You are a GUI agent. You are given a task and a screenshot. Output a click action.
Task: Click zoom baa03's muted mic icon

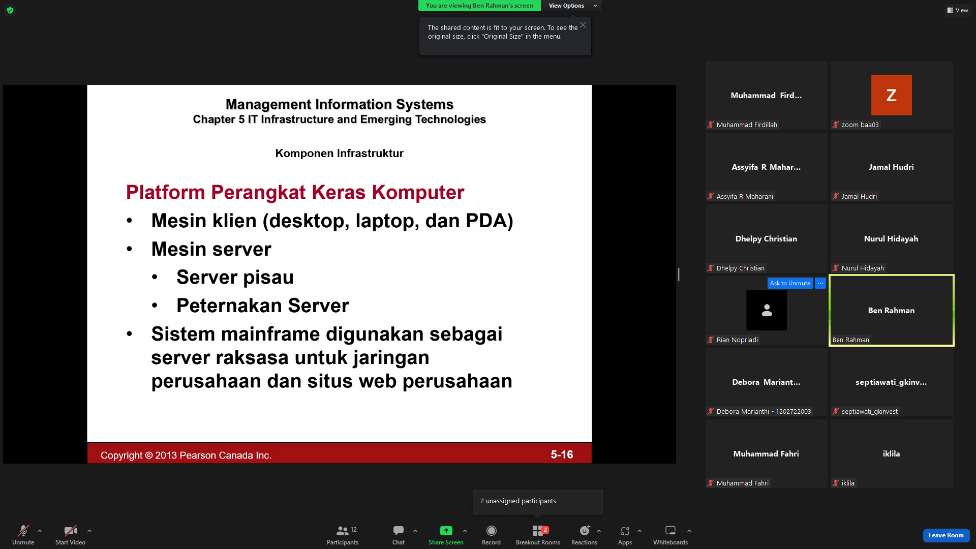coord(836,125)
